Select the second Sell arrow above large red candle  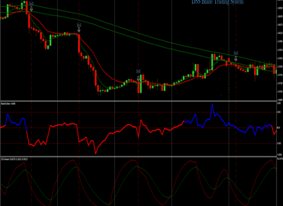79,30
